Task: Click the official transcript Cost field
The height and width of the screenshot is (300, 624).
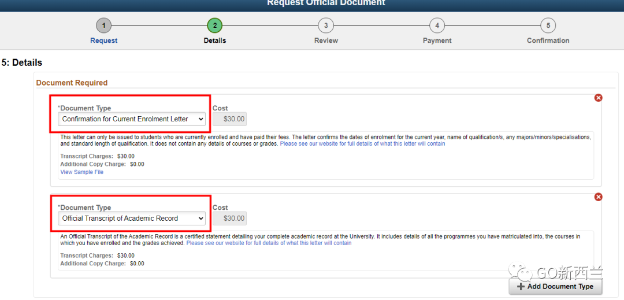Action: [x=229, y=218]
